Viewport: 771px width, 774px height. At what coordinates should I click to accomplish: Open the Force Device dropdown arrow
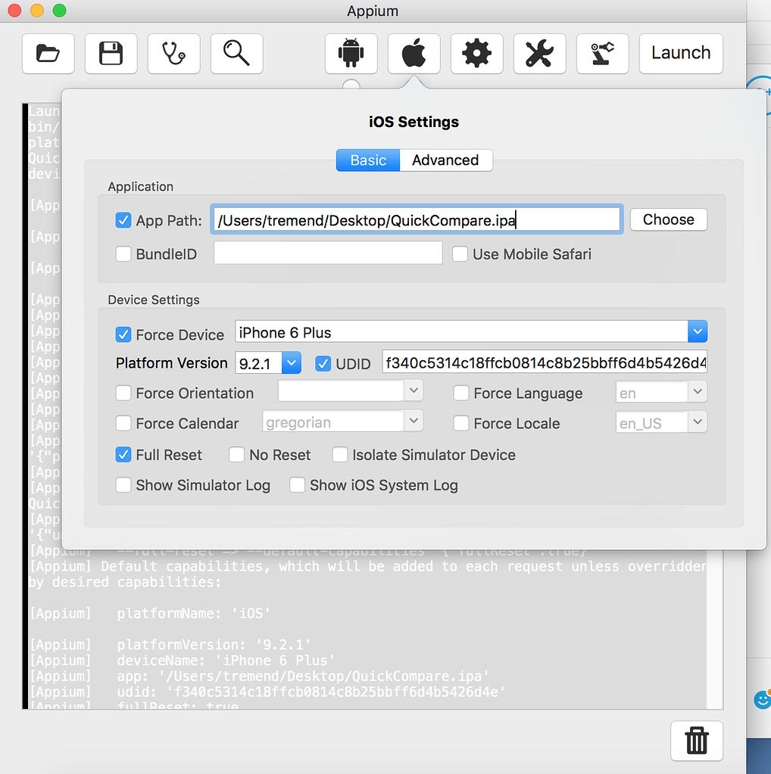pyautogui.click(x=698, y=331)
